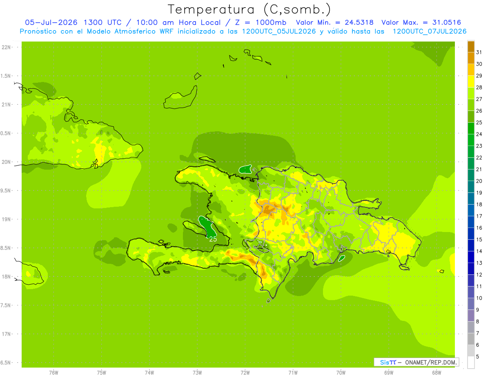The height and width of the screenshot is (378, 490).
Task: Click 'Valor Min. = 24.5318' value
Action: [x=334, y=22]
